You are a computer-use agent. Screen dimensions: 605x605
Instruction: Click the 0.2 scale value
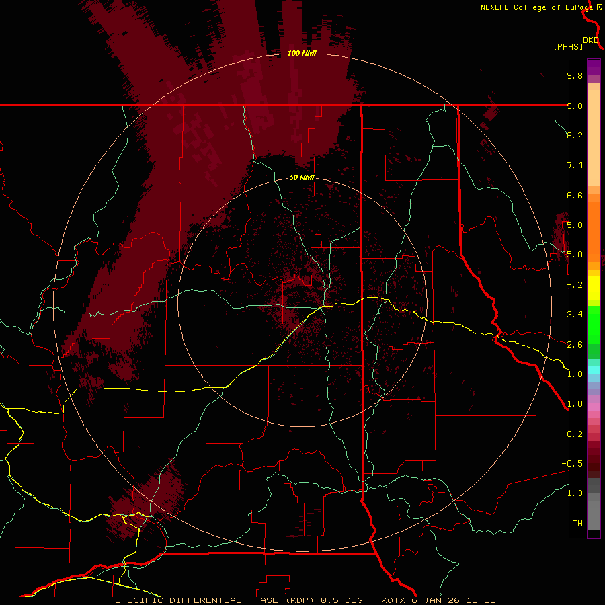click(x=575, y=434)
